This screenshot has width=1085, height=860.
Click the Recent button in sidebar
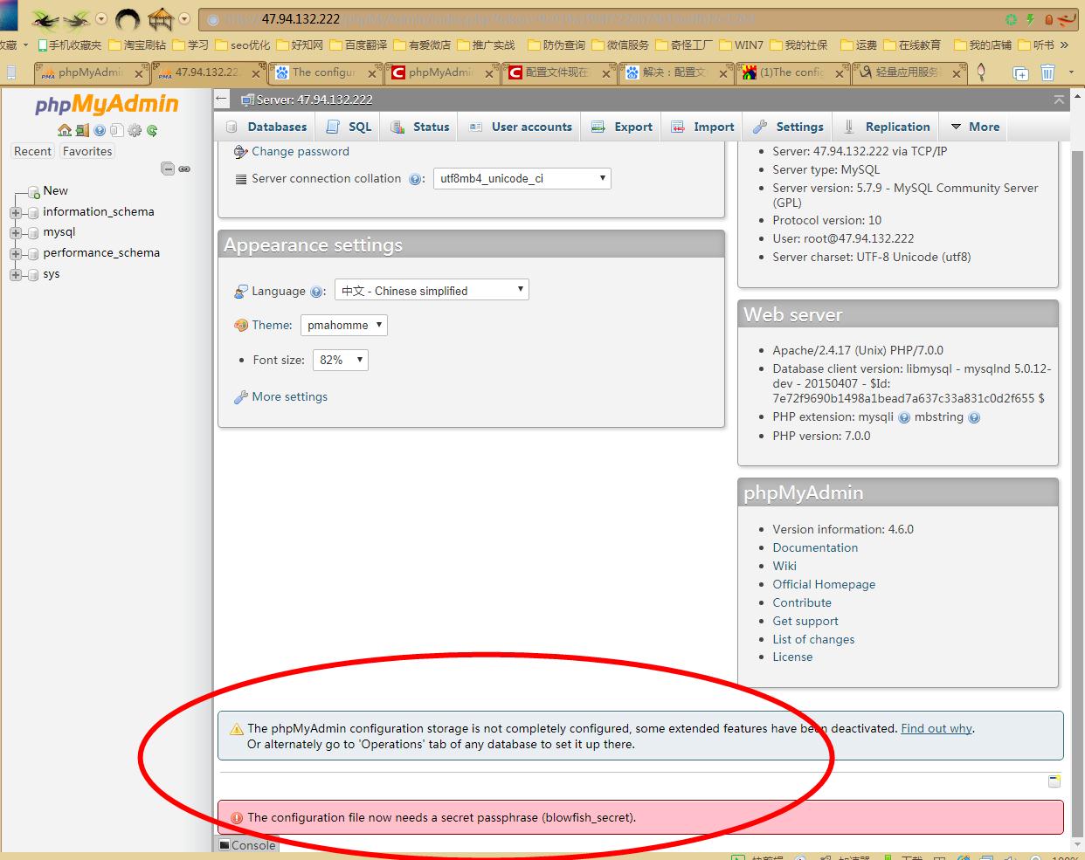pyautogui.click(x=32, y=151)
